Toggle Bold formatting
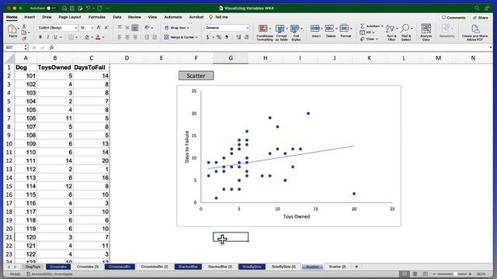 coord(40,37)
